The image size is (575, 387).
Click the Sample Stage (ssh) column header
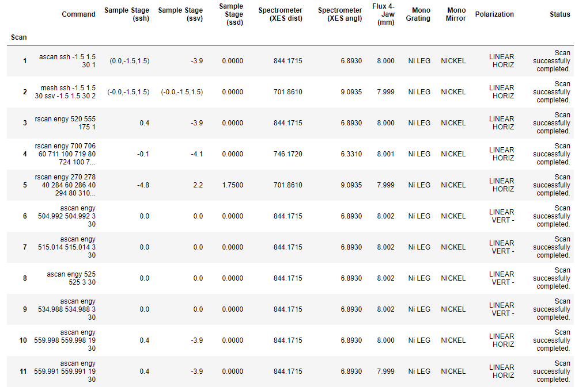(127, 14)
